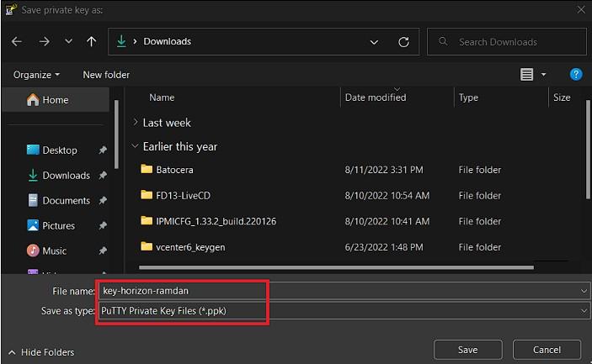Go up one folder level arrow

coord(91,41)
